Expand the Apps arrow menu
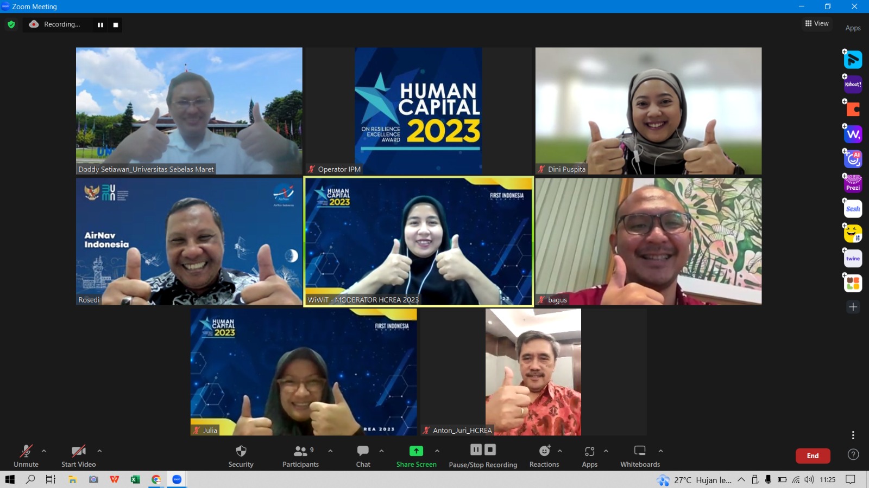Image resolution: width=869 pixels, height=488 pixels. (x=606, y=451)
